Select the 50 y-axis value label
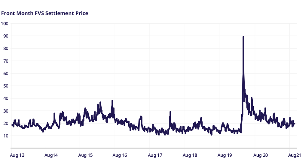Image resolution: width=302 pixels, height=167 pixels. [x=6, y=86]
